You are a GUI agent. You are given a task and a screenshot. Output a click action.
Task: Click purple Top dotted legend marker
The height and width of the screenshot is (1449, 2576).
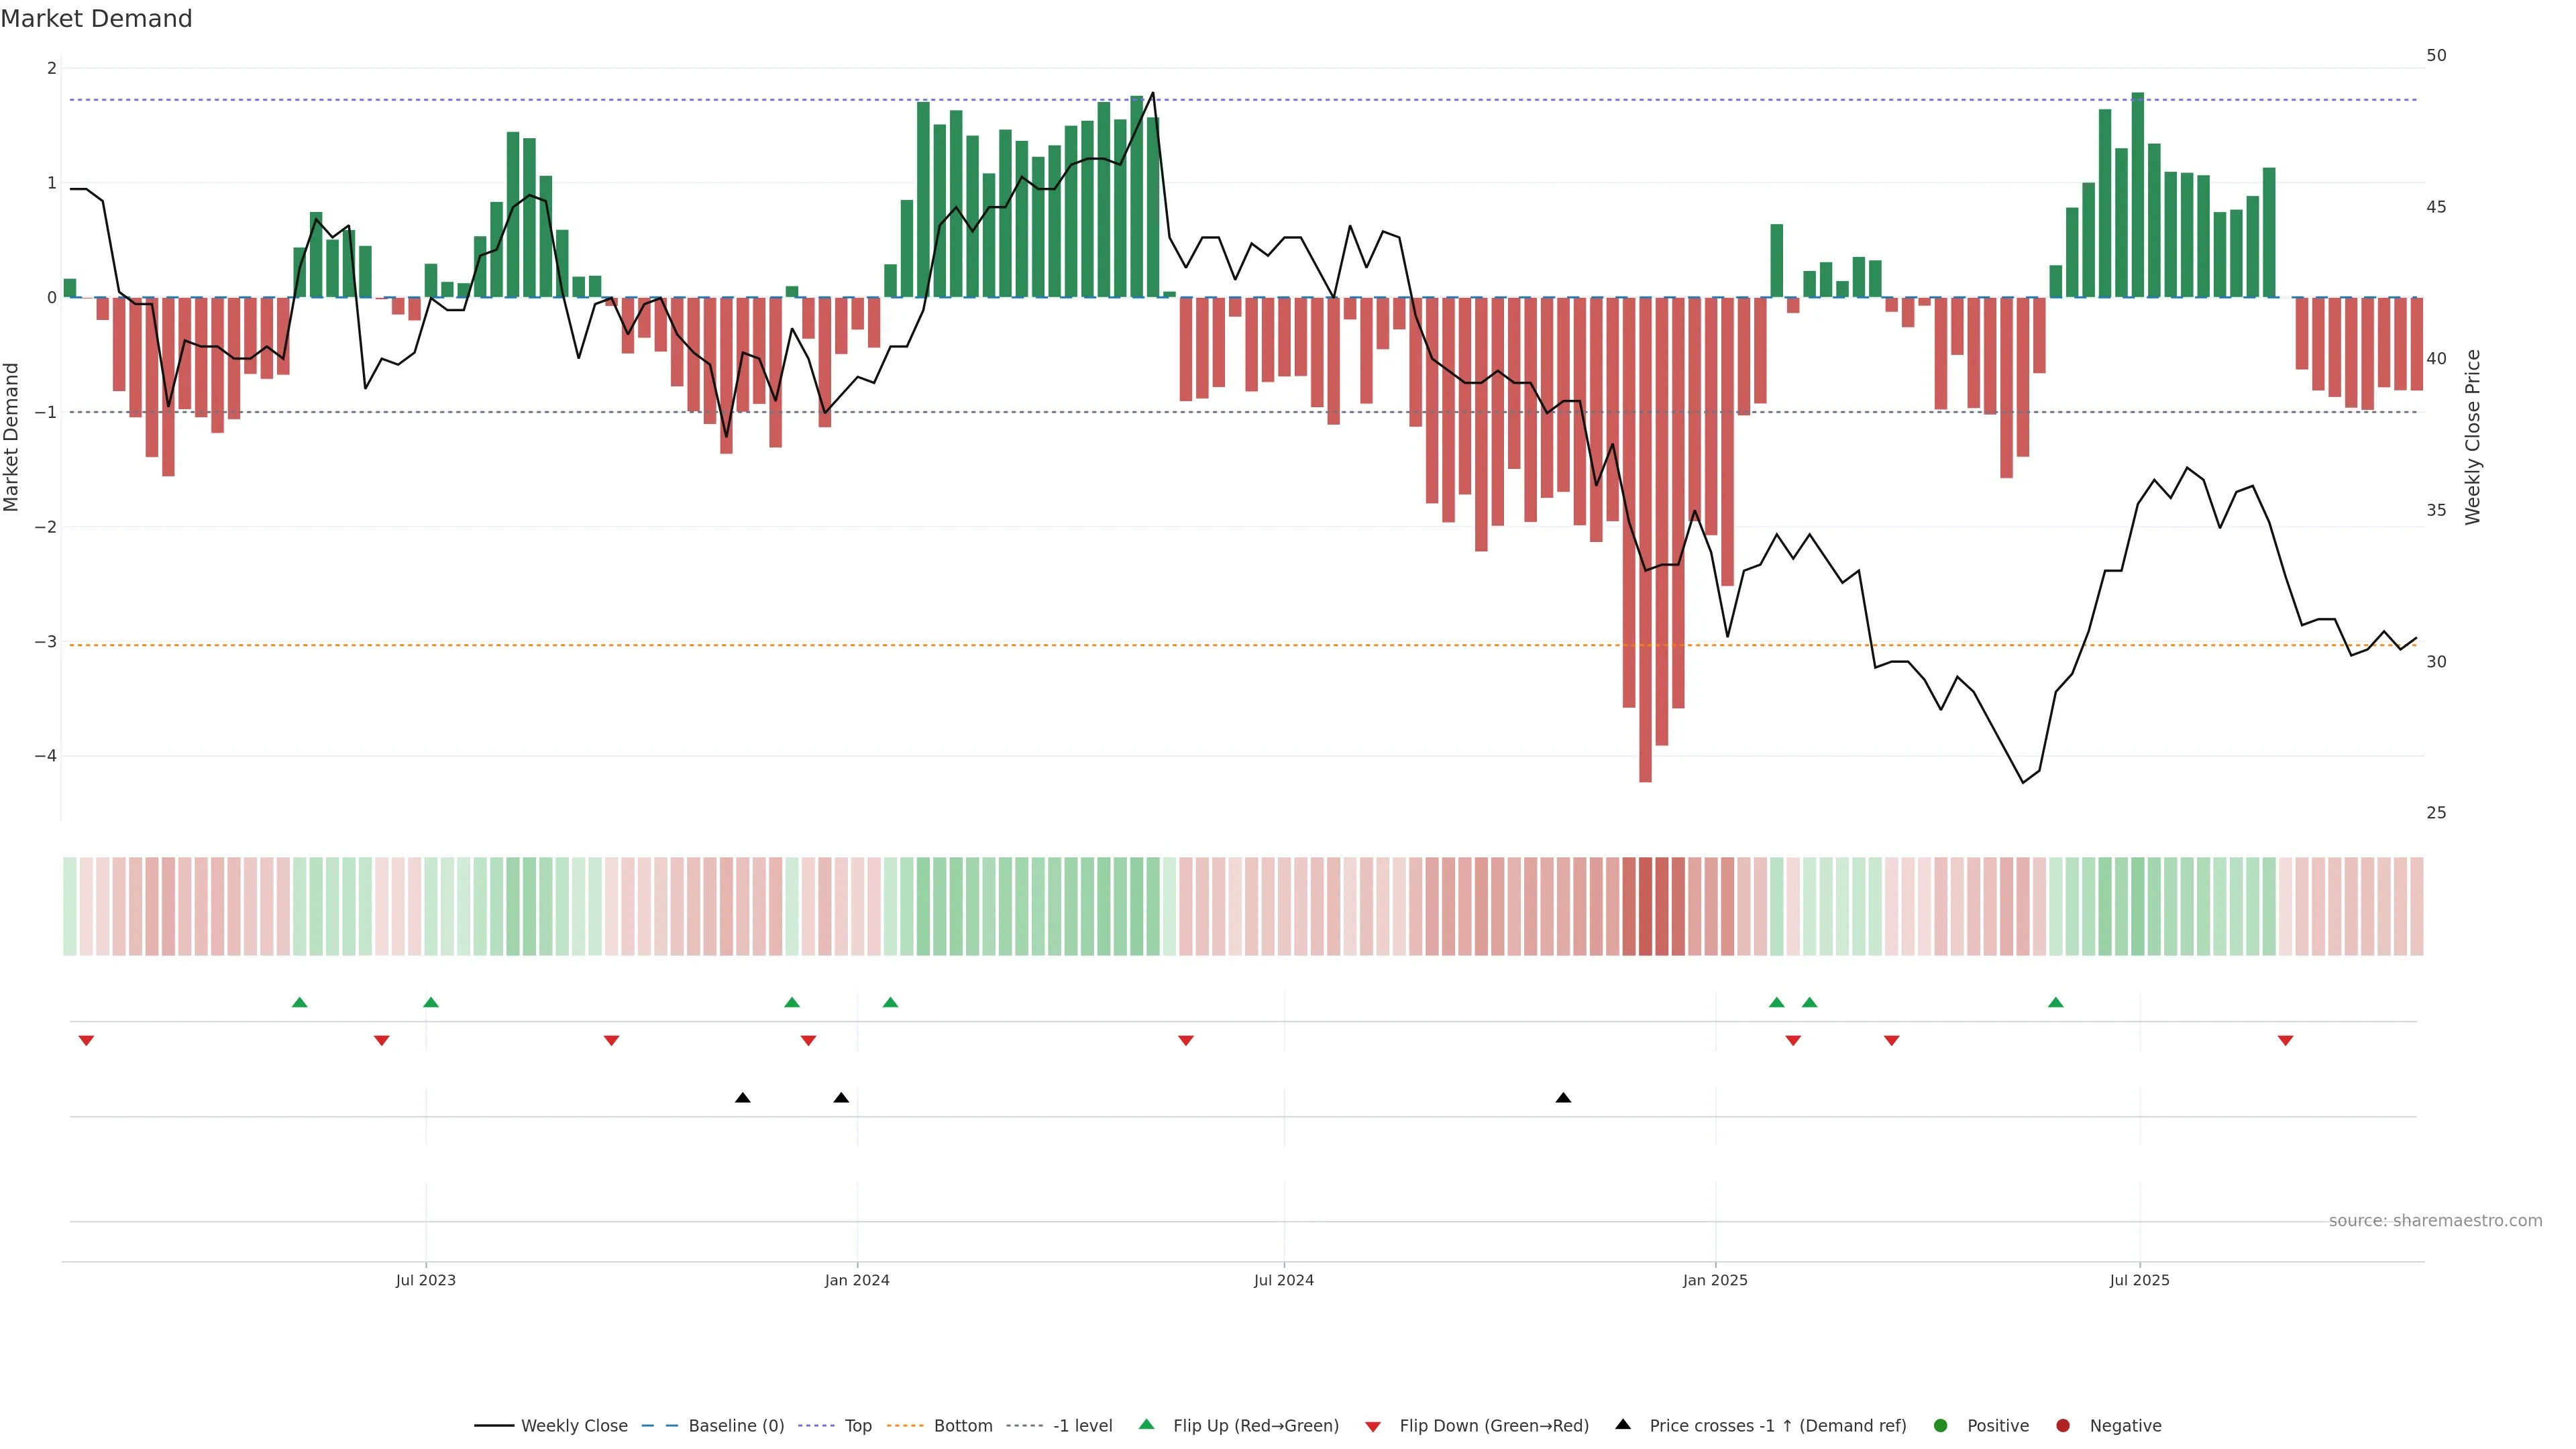coord(817,1425)
